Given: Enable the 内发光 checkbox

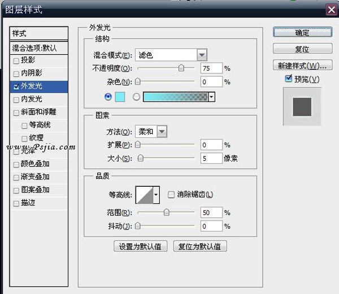Looking at the screenshot, I should pos(16,100).
